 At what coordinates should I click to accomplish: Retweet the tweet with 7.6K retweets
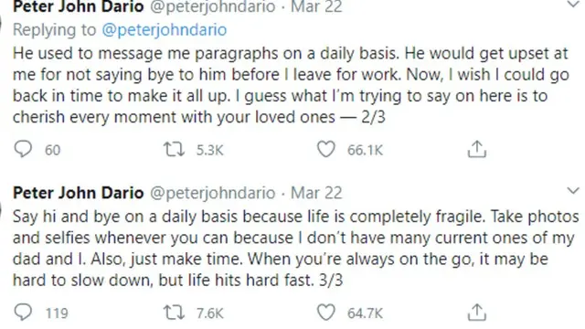[x=174, y=313]
